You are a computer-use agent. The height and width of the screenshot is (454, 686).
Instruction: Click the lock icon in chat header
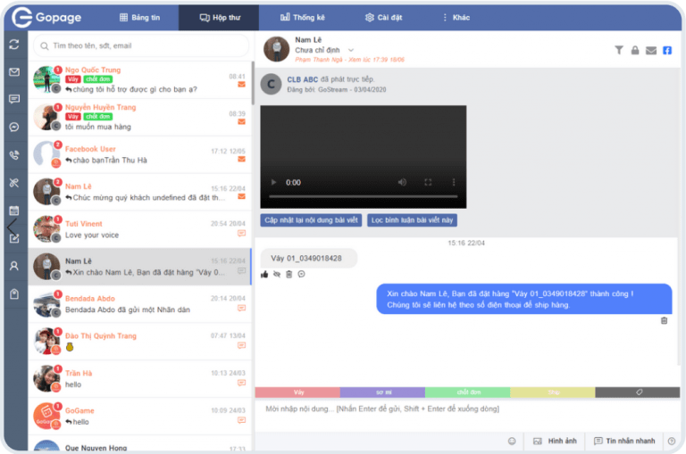click(x=635, y=50)
